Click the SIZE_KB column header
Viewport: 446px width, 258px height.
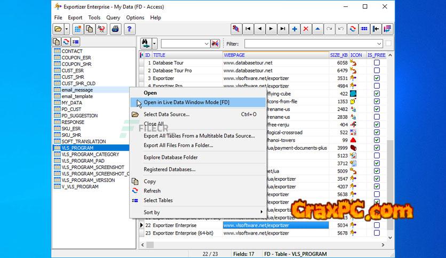pyautogui.click(x=338, y=55)
